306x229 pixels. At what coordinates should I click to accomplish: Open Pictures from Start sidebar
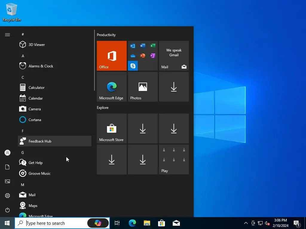(x=7, y=181)
